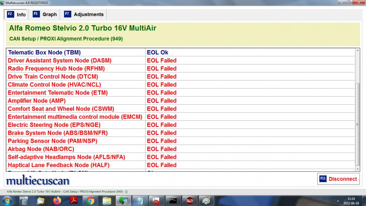The width and height of the screenshot is (366, 206).
Task: Open the red toolbox app in the taskbar
Action: point(156,201)
